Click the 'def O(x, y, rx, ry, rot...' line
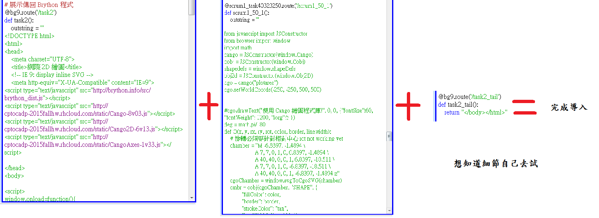The height and width of the screenshot is (218, 599). coord(278,132)
